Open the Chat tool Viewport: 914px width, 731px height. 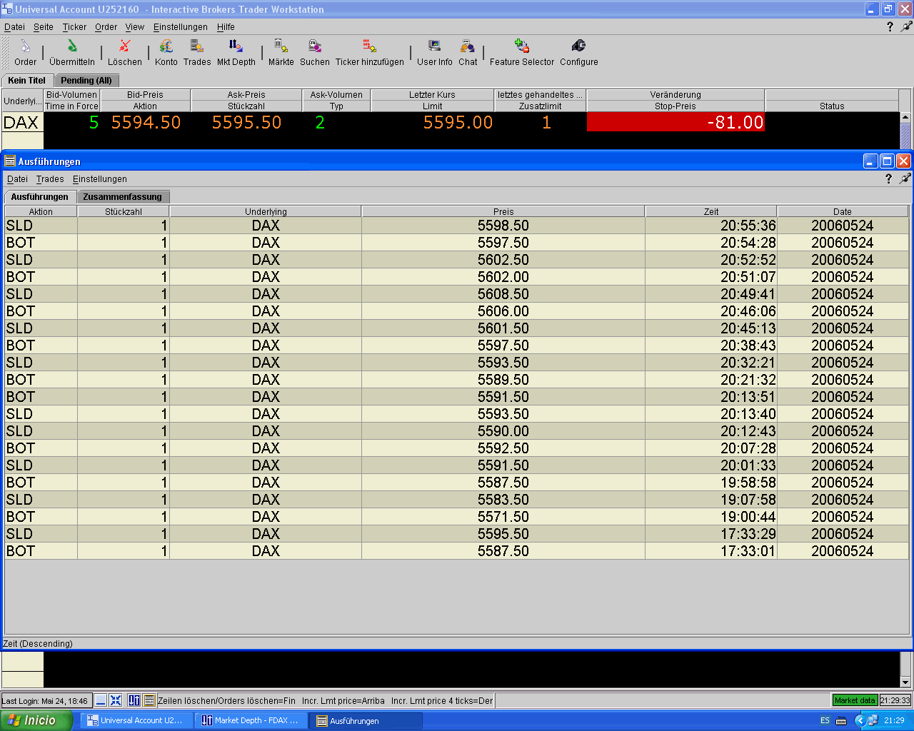tap(468, 47)
